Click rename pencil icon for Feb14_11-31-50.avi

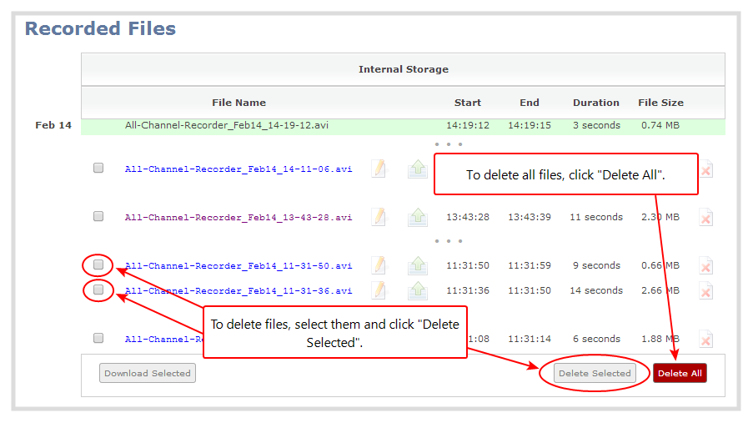379,265
